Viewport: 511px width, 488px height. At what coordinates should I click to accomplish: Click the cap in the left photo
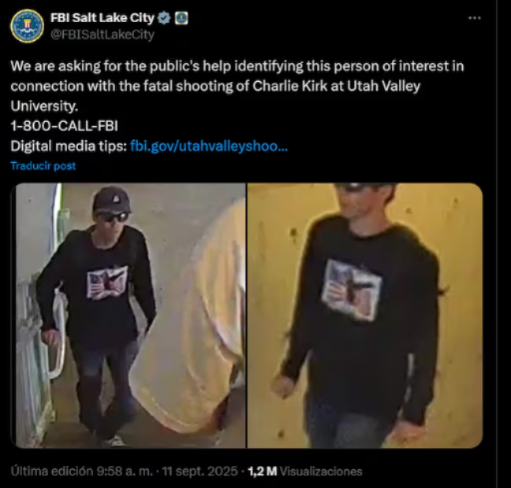pyautogui.click(x=112, y=200)
